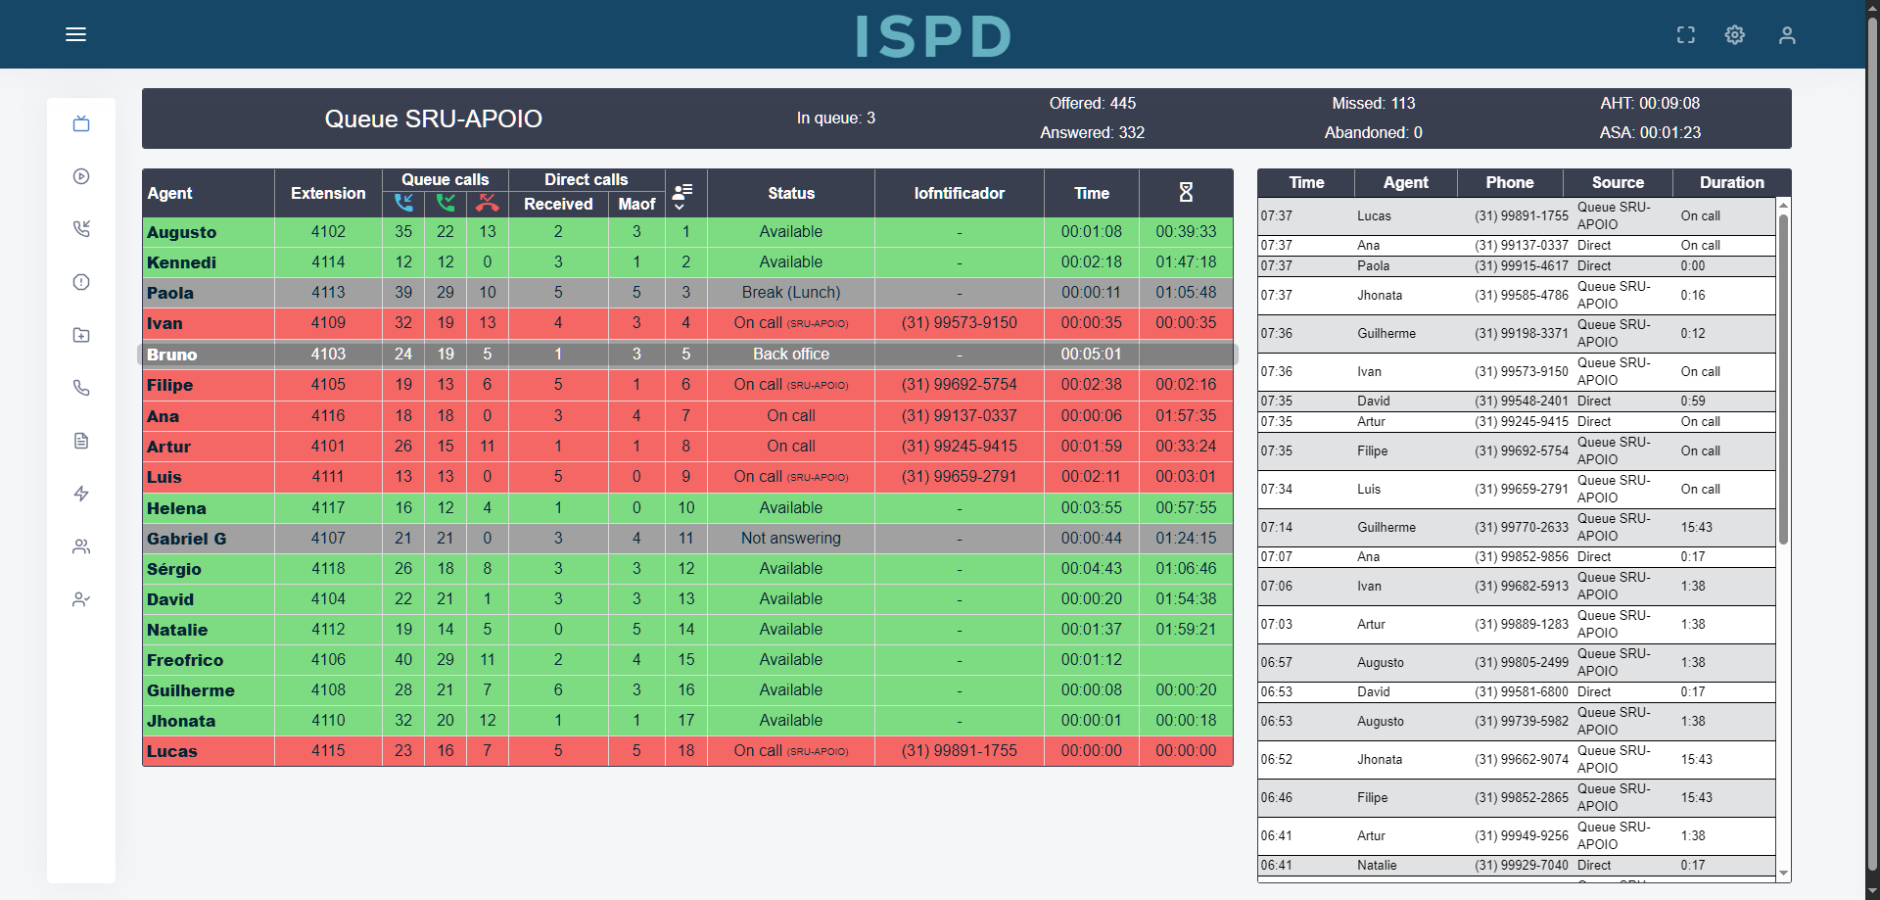This screenshot has height=900, width=1880.
Task: Click the hourglass column header icon
Action: coord(1186,192)
